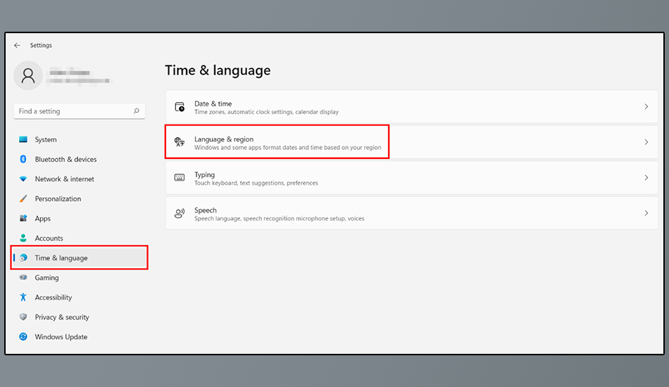Open the Accounts label
The height and width of the screenshot is (387, 669).
coord(49,238)
